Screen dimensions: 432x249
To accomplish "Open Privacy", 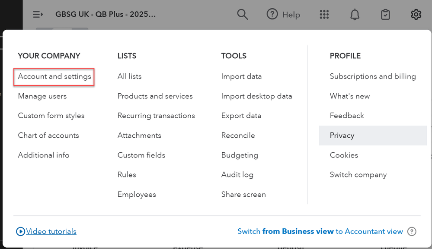I will click(x=373, y=136).
